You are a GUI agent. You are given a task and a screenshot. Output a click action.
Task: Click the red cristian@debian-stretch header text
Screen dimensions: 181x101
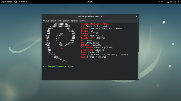[x=95, y=24]
